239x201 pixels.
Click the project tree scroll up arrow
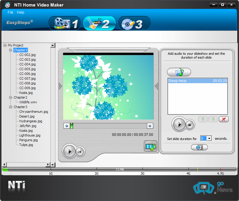(x=53, y=45)
